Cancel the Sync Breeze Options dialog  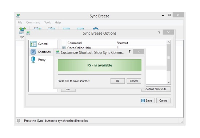tap(163, 100)
